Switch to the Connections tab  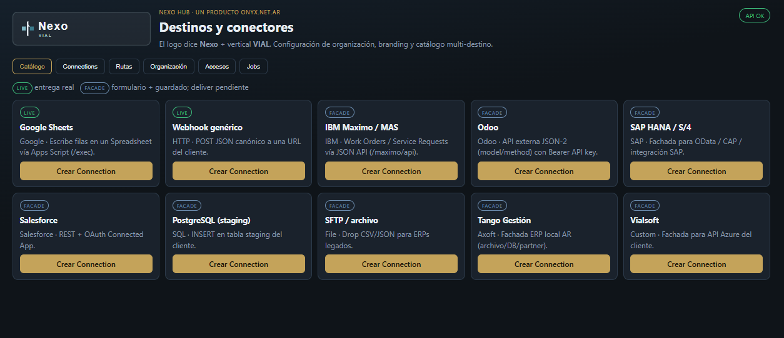pos(80,66)
